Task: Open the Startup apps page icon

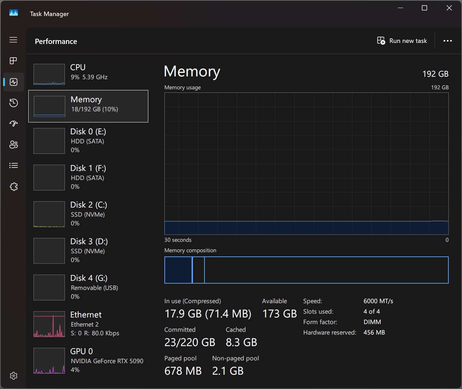Action: (x=13, y=124)
